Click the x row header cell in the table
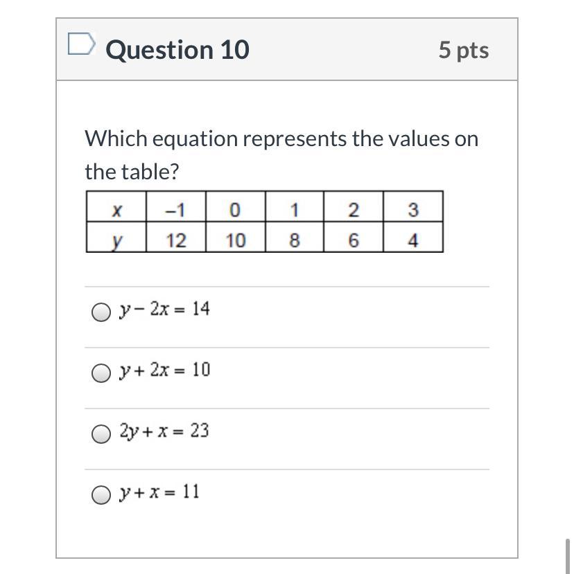Viewport: 574px width, 574px height. point(116,207)
